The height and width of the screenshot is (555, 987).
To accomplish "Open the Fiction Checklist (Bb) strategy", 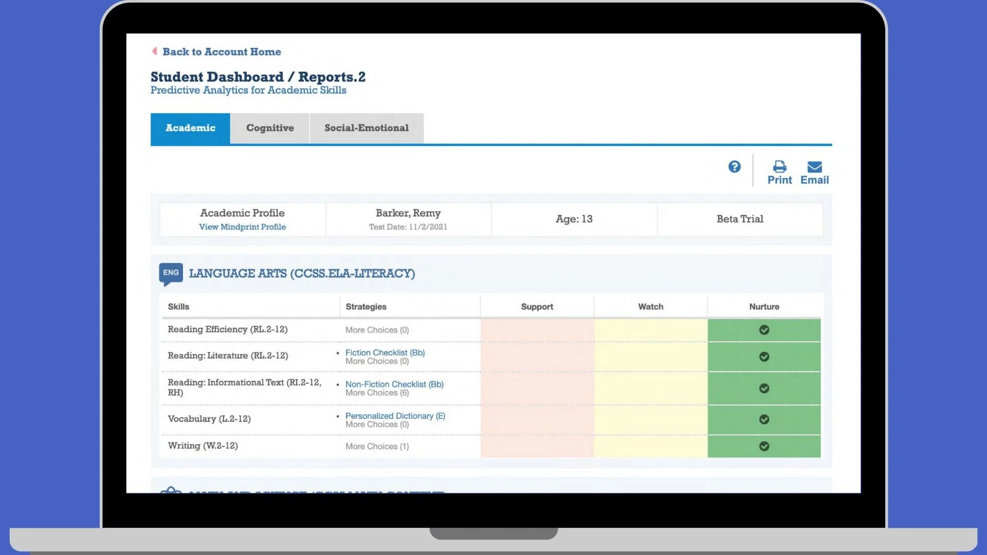I will point(385,353).
